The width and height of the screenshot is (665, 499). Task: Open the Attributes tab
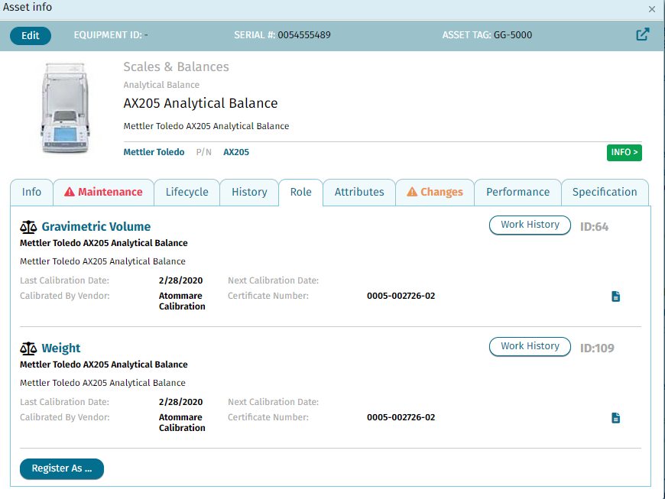coord(359,193)
